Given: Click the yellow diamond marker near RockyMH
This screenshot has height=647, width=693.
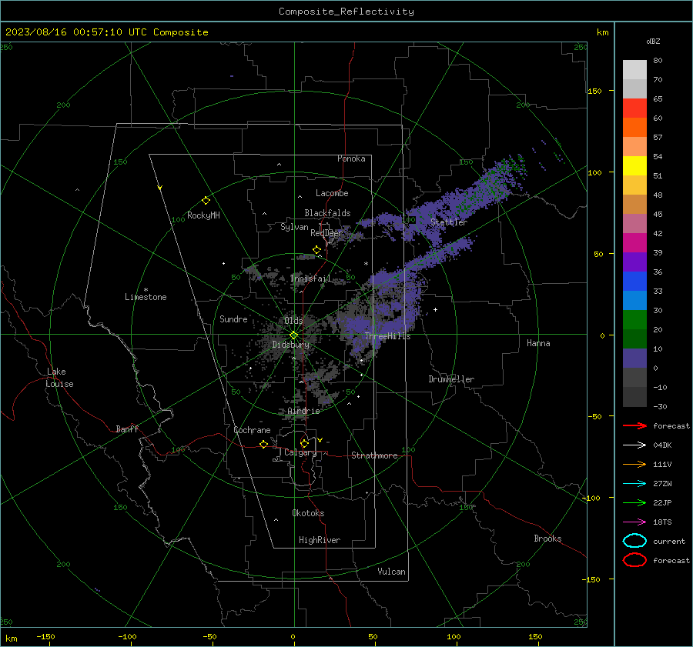Looking at the screenshot, I should pos(206,201).
